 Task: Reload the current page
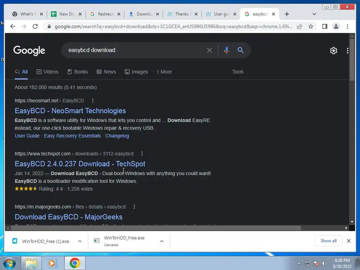[x=35, y=26]
